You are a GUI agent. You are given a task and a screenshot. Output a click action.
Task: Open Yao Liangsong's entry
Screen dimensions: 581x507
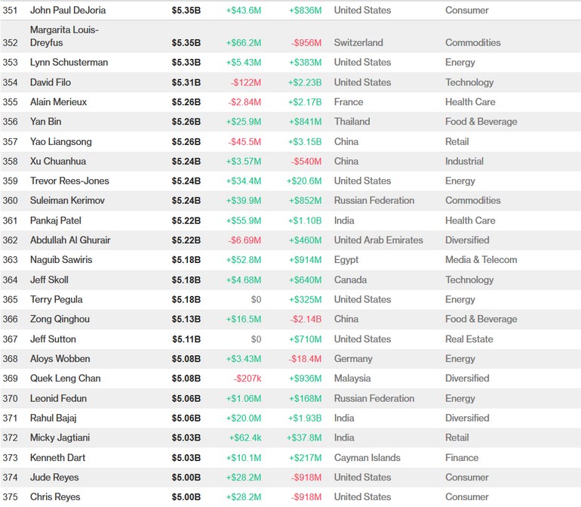point(60,141)
